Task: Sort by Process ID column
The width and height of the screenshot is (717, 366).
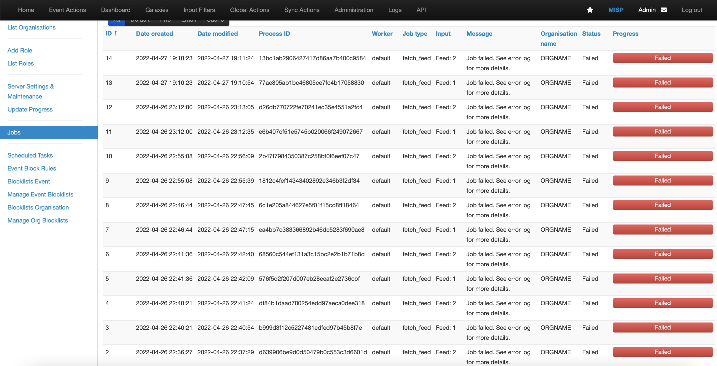Action: click(x=274, y=34)
